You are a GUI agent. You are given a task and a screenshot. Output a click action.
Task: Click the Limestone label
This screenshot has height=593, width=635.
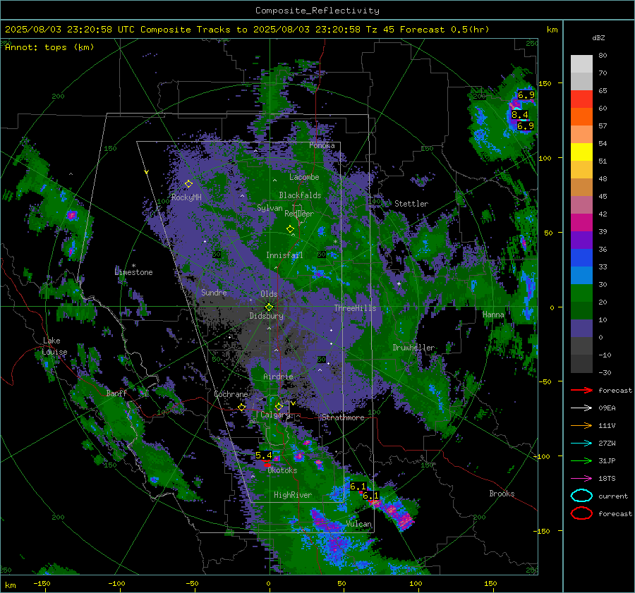coord(133,272)
